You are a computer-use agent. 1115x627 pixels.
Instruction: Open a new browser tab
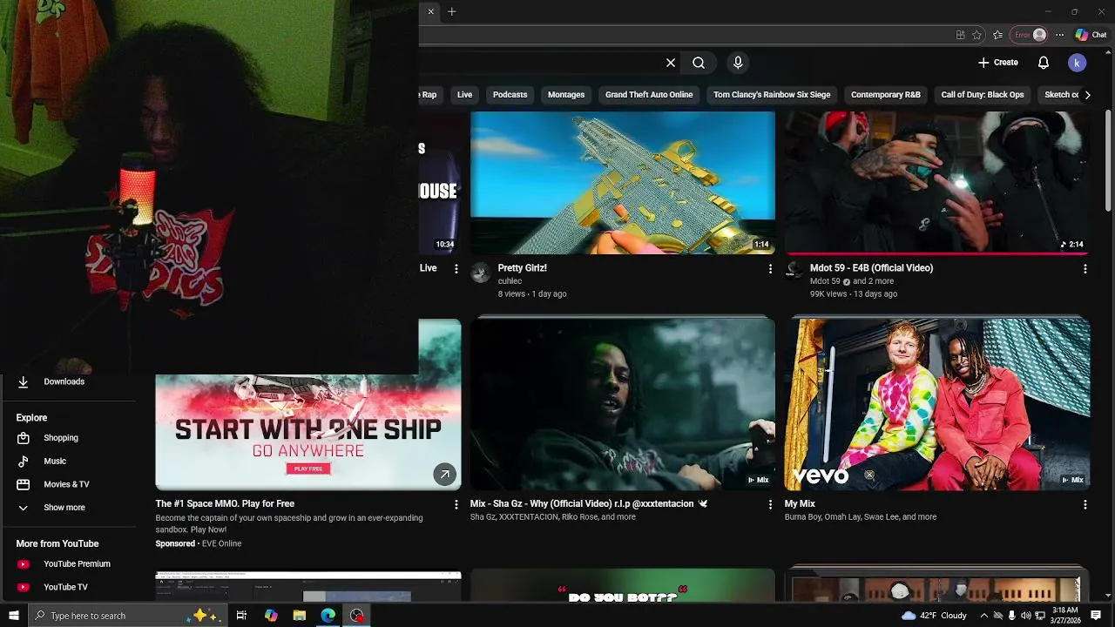coord(451,12)
